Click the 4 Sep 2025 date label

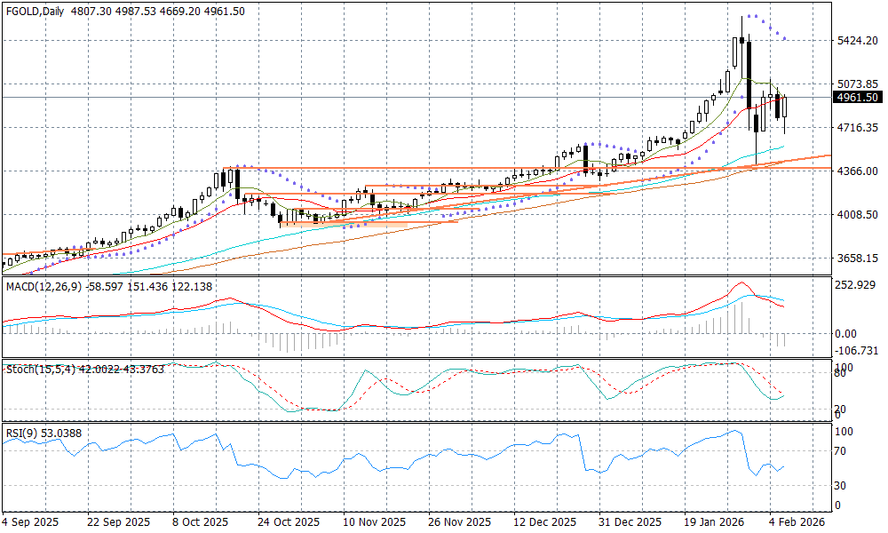click(32, 522)
